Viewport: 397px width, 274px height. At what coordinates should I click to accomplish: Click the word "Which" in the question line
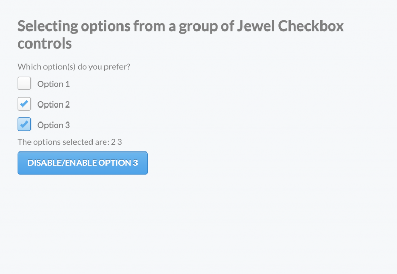click(27, 67)
